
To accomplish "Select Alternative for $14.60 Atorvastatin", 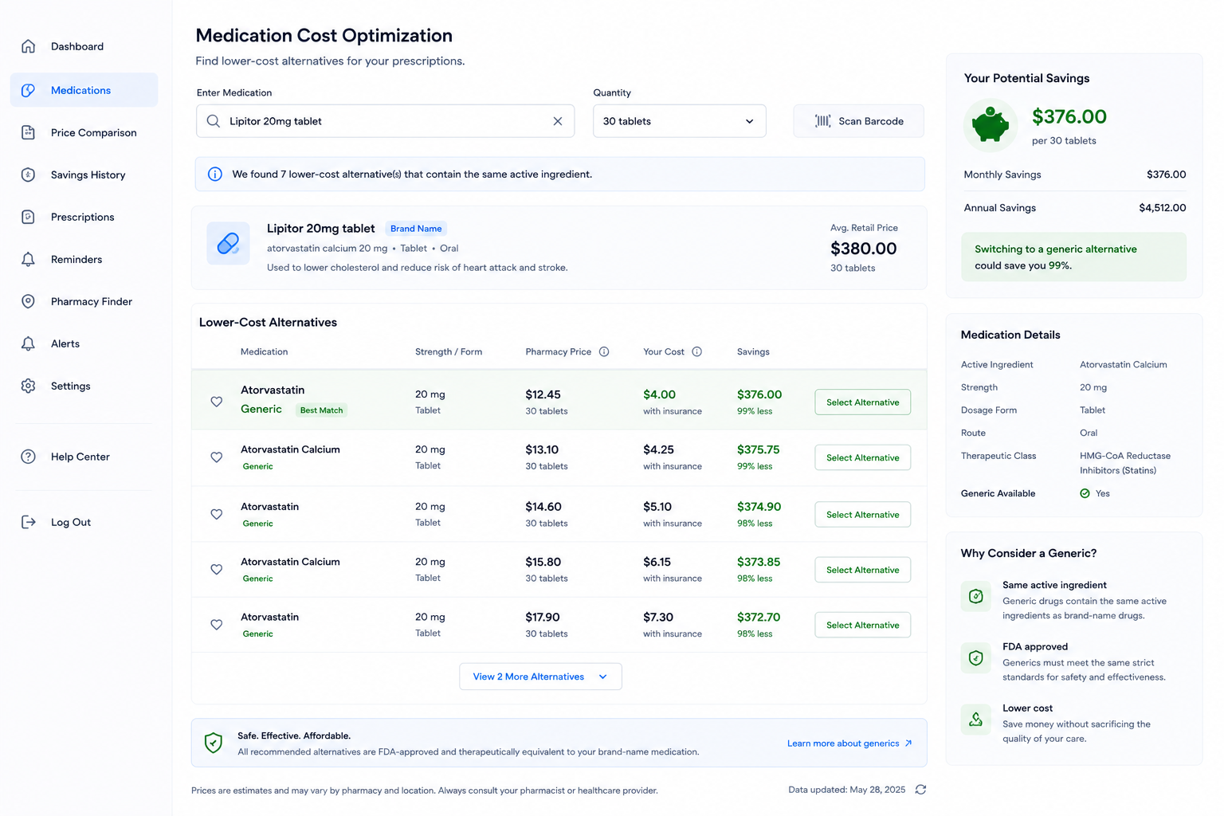I will pos(862,515).
